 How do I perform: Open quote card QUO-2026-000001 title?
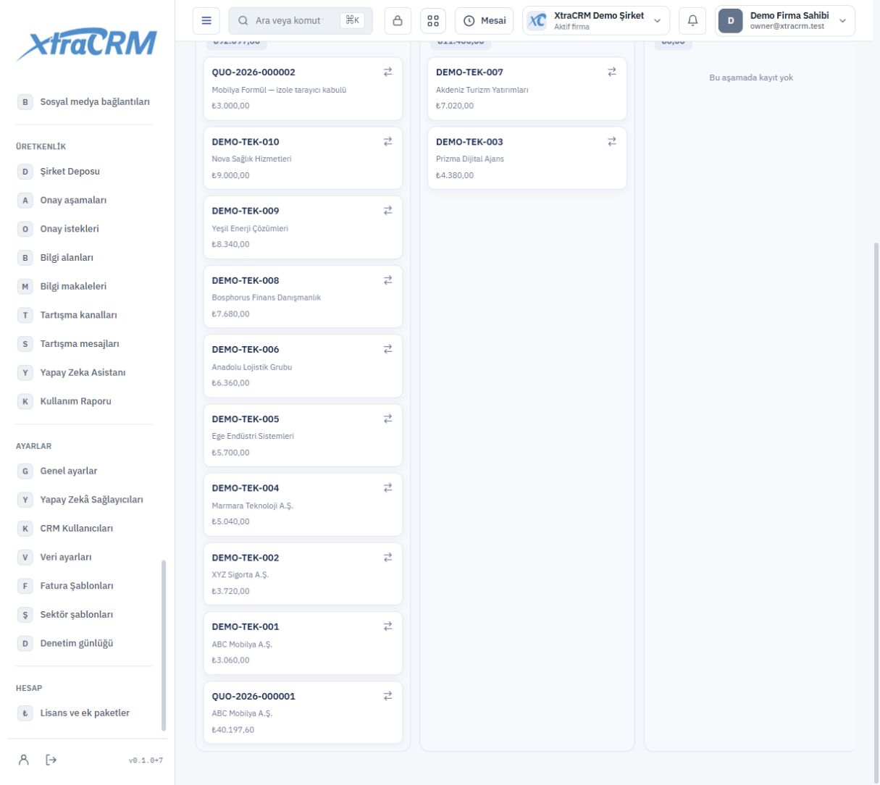point(253,697)
